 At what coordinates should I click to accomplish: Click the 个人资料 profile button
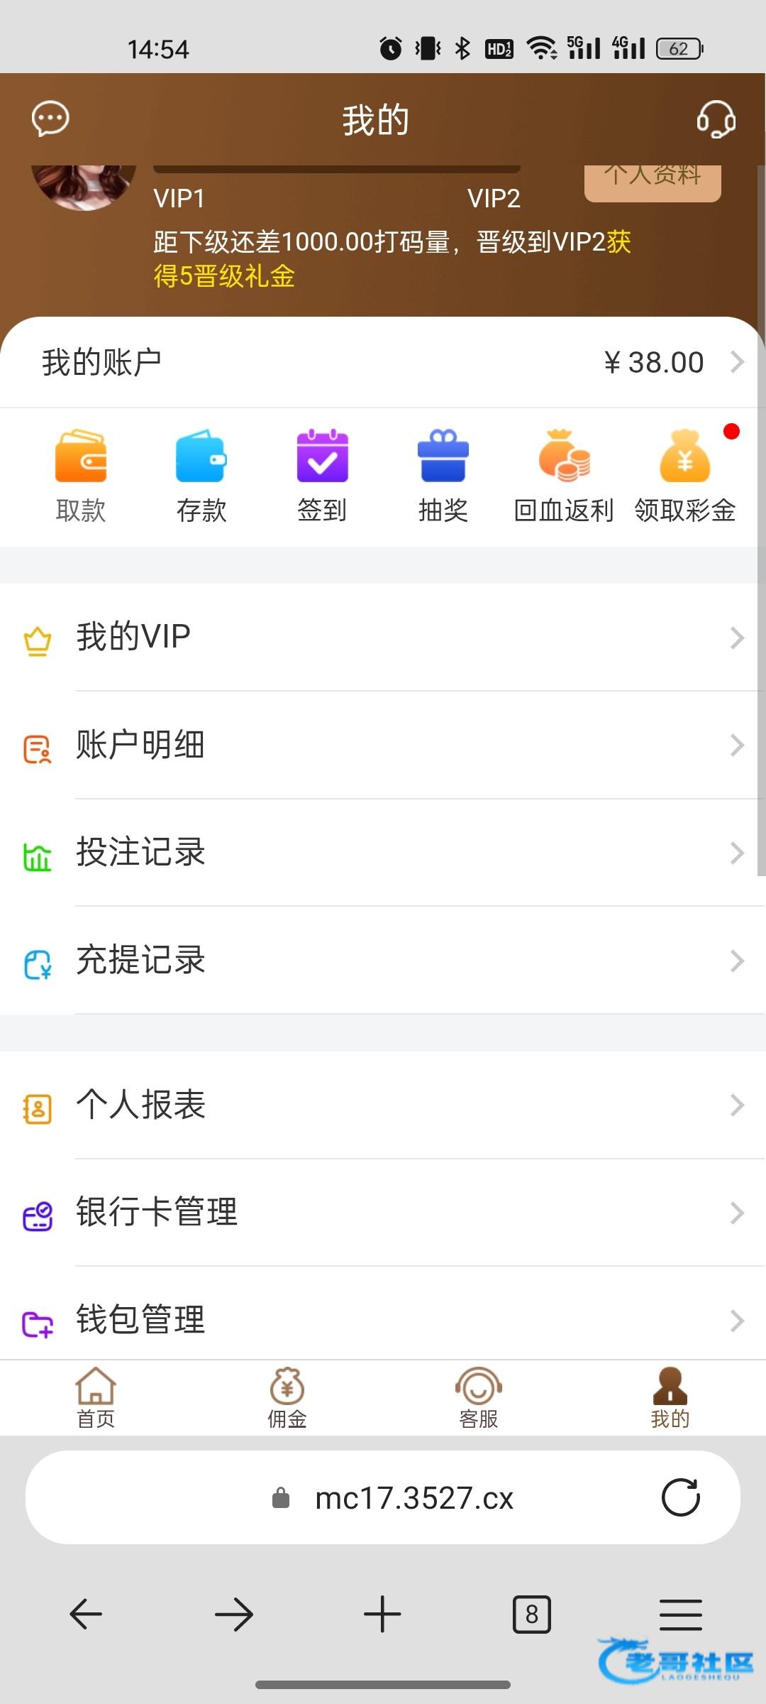click(653, 179)
